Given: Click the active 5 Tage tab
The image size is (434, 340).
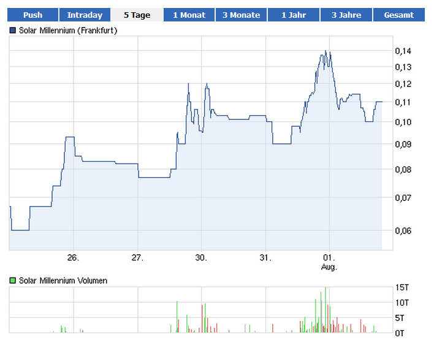Looking at the screenshot, I should [137, 15].
